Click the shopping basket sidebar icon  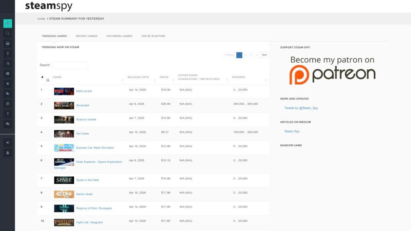pos(8,43)
